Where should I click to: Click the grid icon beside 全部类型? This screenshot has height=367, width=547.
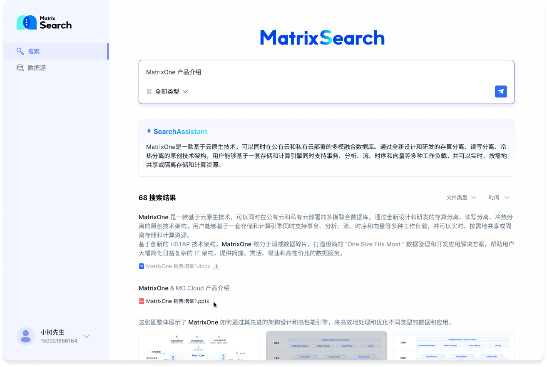[149, 92]
